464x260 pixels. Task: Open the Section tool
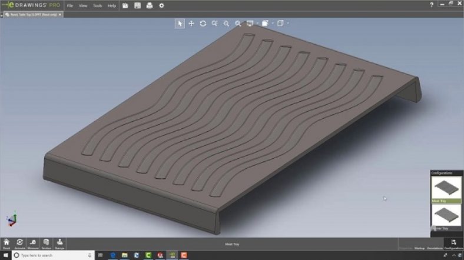click(x=46, y=243)
